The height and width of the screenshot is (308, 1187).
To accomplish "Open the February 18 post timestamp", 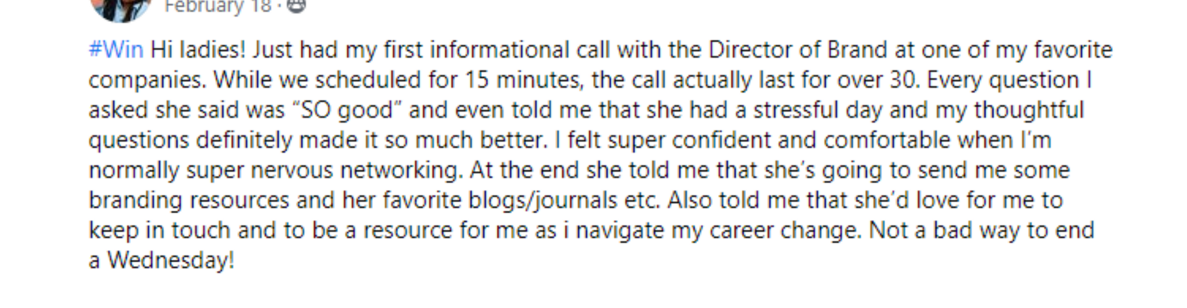I will click(217, 6).
